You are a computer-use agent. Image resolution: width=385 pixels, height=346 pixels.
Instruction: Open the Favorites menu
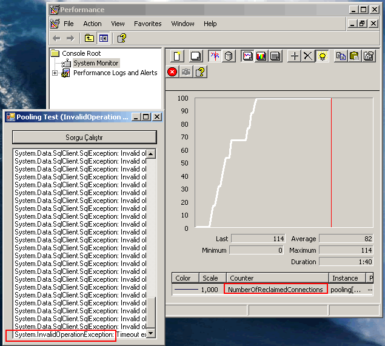[148, 24]
